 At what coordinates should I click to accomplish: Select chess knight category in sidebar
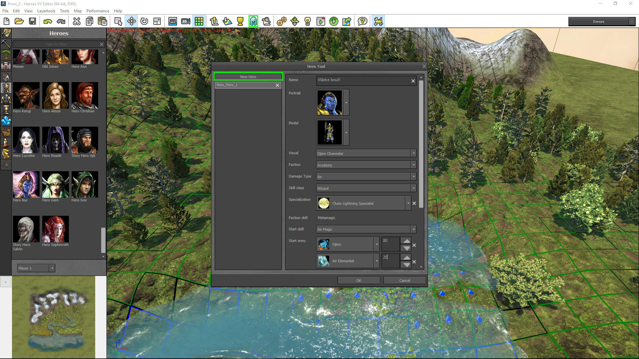[6, 154]
